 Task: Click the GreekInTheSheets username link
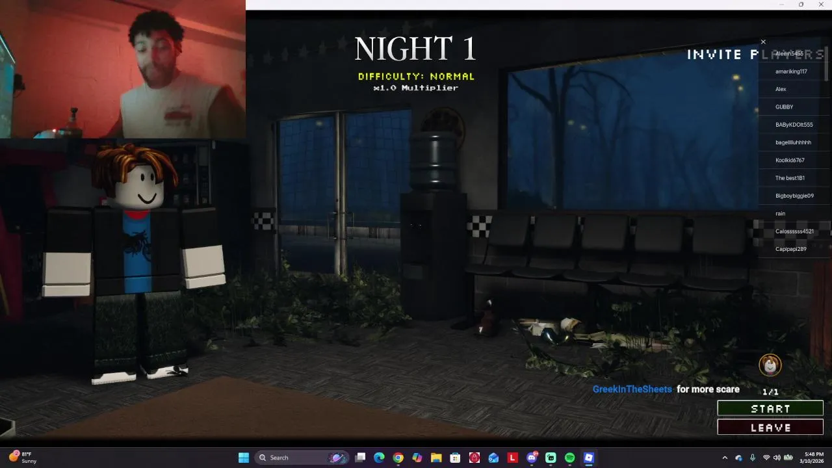632,389
